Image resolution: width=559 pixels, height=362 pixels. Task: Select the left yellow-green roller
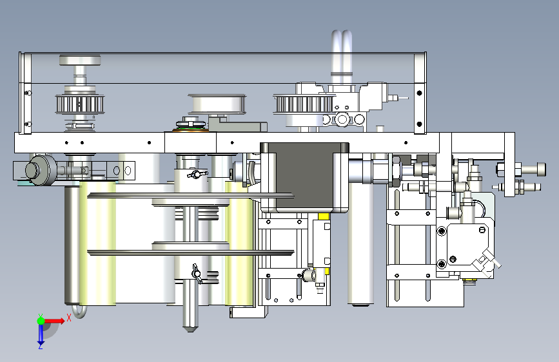click(97, 243)
